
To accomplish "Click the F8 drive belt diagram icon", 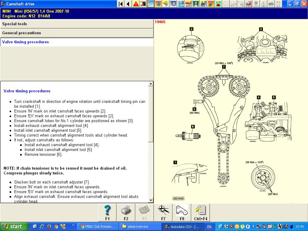I will click(182, 212).
